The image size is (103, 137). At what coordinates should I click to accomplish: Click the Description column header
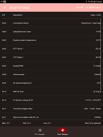click(18, 15)
